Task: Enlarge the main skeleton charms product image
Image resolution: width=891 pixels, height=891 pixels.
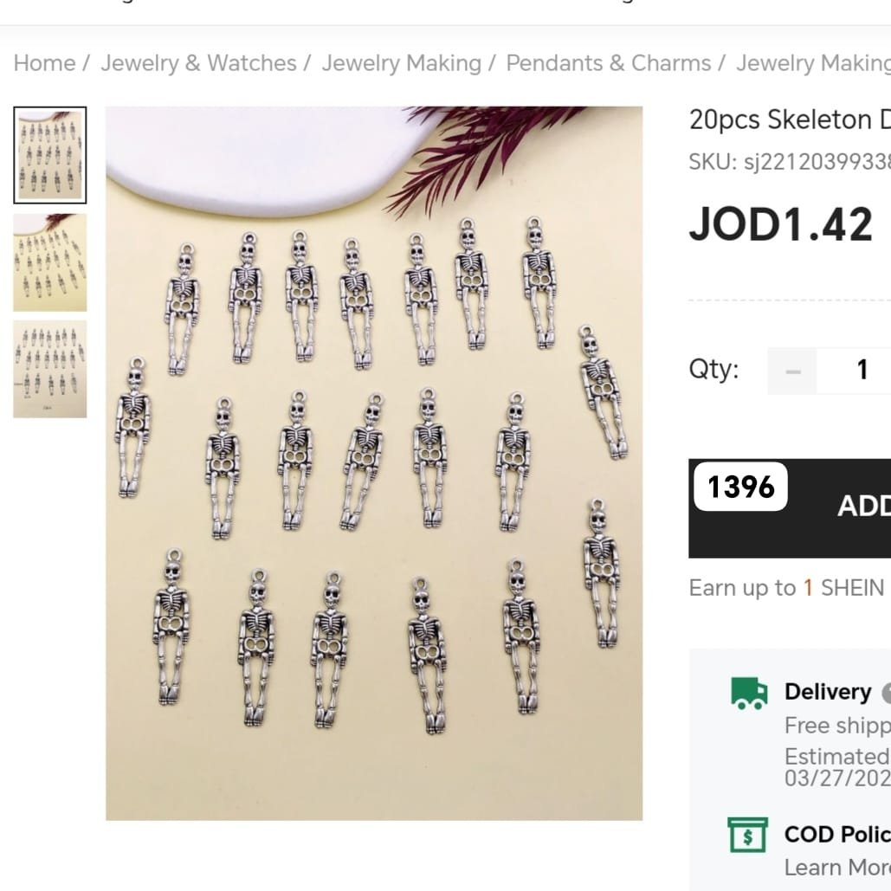Action: point(374,463)
